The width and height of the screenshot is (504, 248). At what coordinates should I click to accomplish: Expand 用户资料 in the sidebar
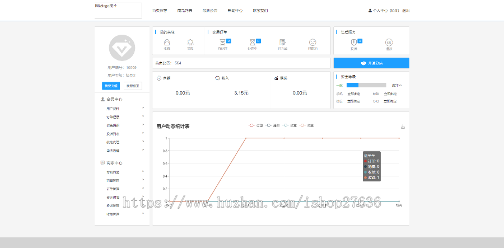point(113,108)
